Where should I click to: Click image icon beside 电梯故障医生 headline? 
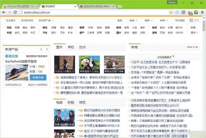pos(57,78)
